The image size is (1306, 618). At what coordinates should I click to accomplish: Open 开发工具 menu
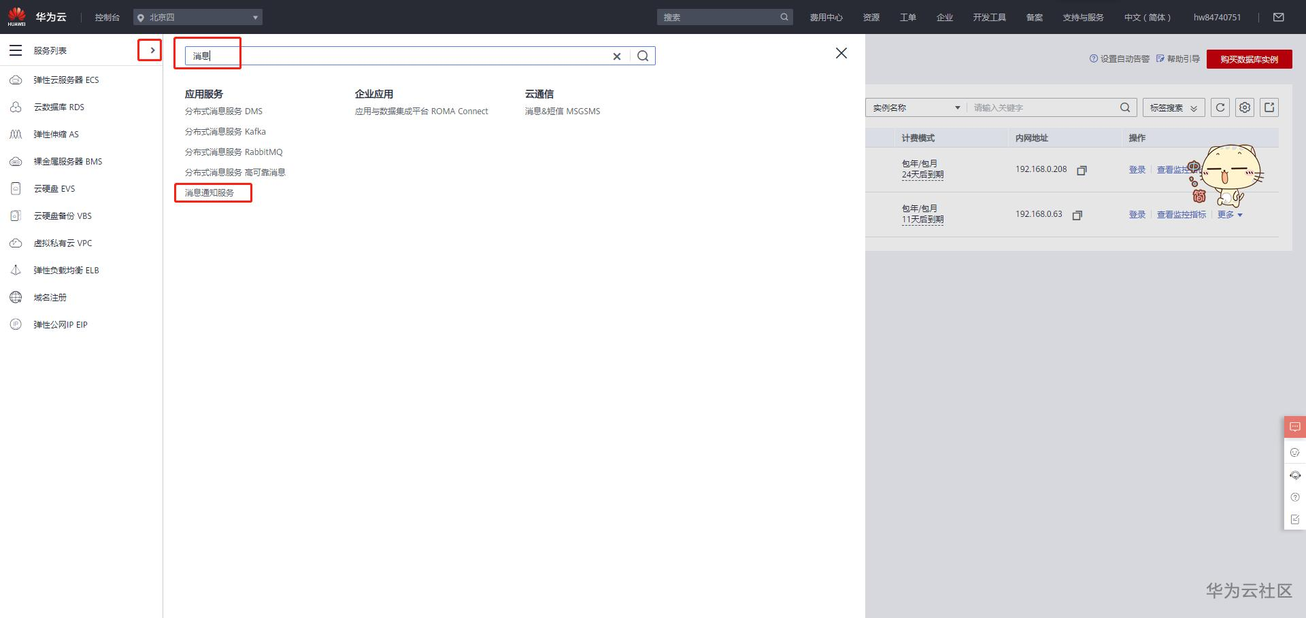tap(989, 18)
